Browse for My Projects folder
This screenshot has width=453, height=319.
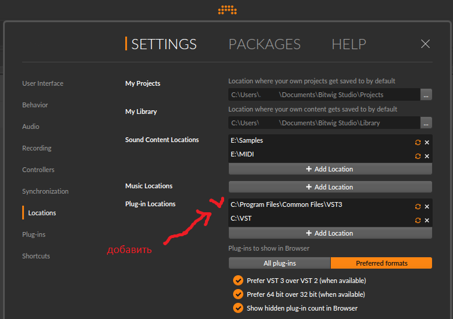[426, 95]
